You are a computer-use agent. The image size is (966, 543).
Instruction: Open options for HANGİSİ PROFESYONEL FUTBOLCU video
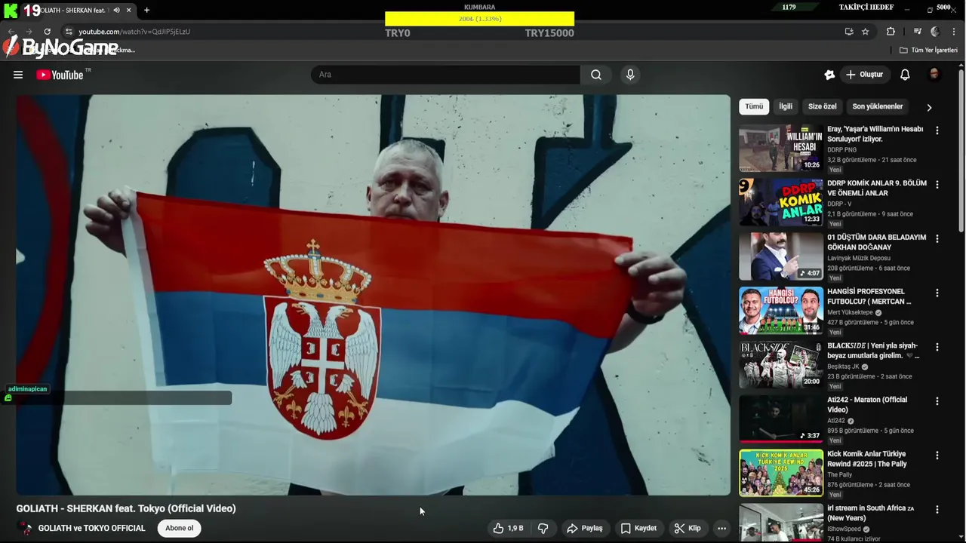point(937,293)
